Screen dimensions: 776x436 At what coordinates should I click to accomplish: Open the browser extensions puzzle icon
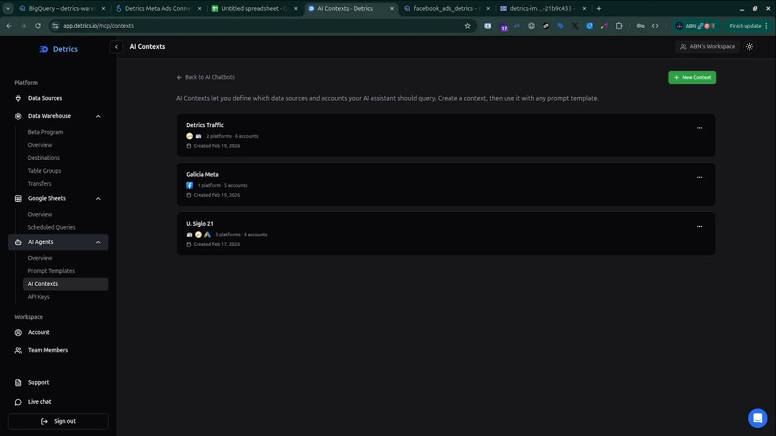tap(619, 26)
